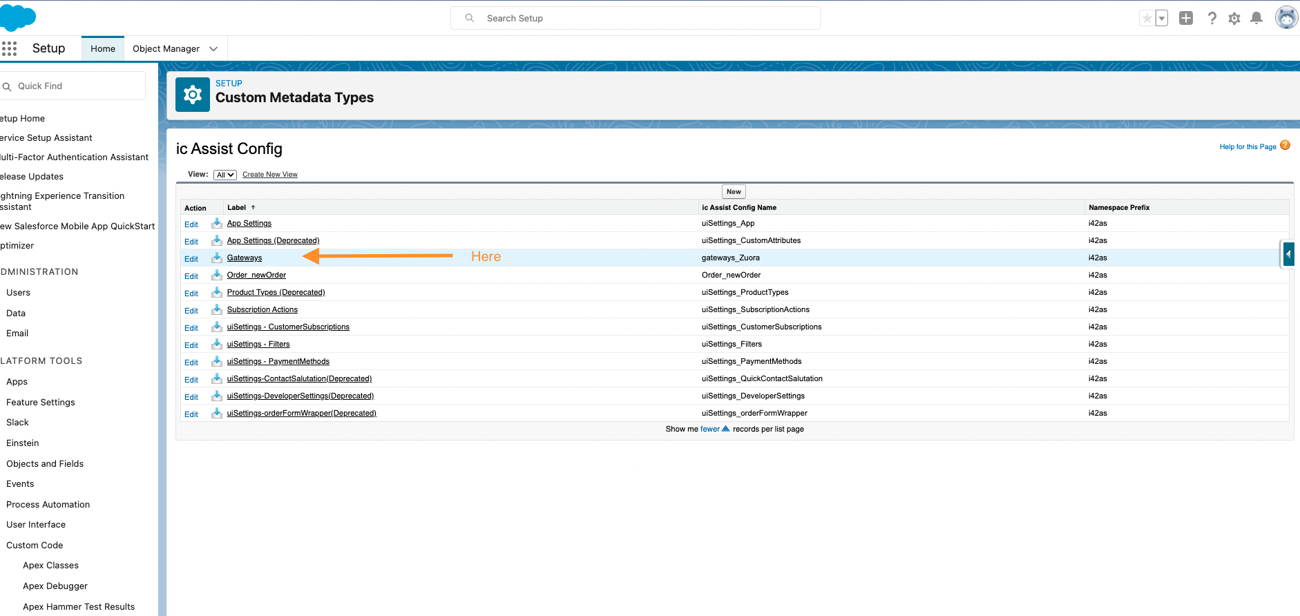The height and width of the screenshot is (616, 1300).
Task: Open the App Launcher grid icon
Action: tap(9, 48)
